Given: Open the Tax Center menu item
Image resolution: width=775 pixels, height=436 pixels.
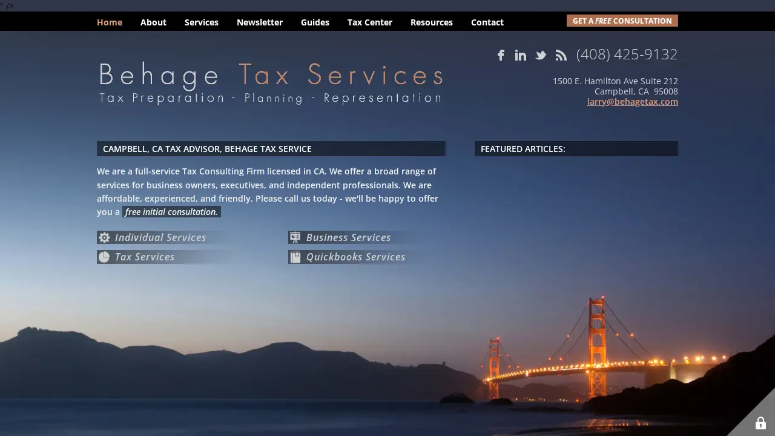Looking at the screenshot, I should pyautogui.click(x=370, y=22).
